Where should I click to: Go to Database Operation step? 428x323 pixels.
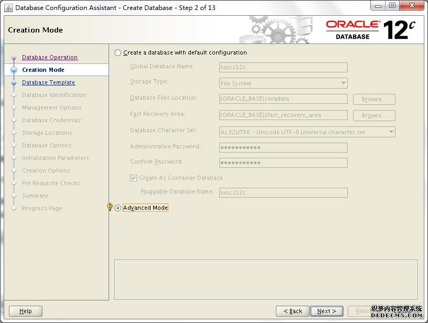[50, 57]
